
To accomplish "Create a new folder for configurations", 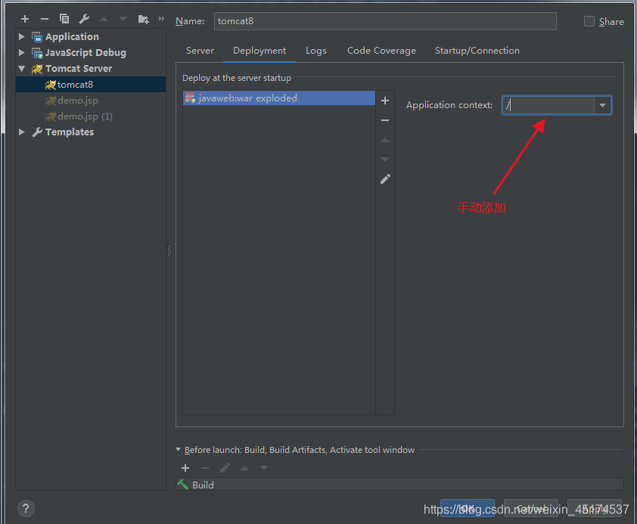I will tap(144, 19).
